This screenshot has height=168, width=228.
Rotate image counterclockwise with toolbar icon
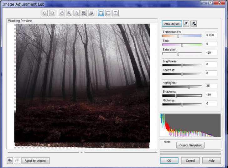tap(45, 13)
